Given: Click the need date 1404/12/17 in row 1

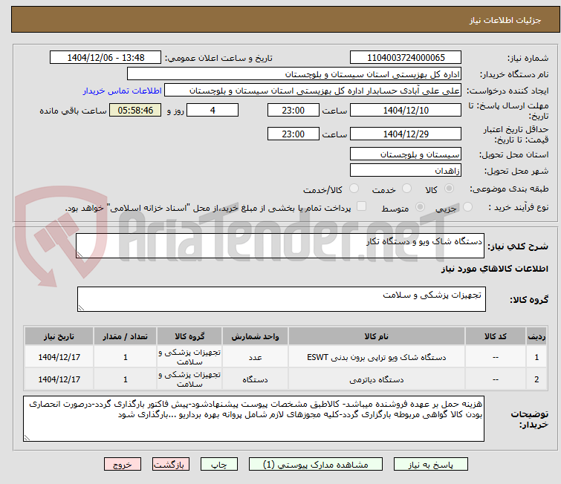Looking at the screenshot, I should [x=59, y=357].
